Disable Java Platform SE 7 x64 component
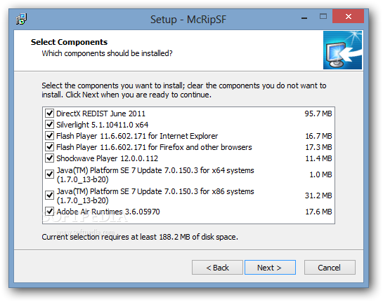Screen dimensions: 383x302 click(x=50, y=174)
